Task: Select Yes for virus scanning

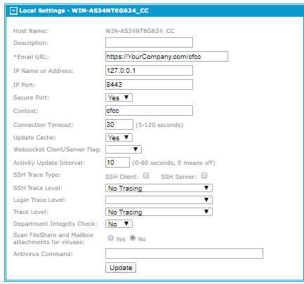Action: (x=111, y=238)
